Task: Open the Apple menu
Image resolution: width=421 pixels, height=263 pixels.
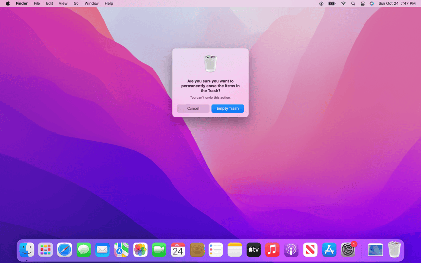Action: [x=8, y=3]
